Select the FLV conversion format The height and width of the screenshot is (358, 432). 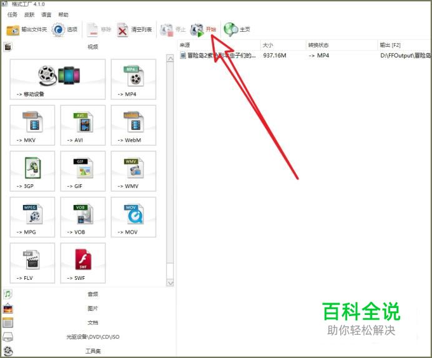click(x=32, y=263)
